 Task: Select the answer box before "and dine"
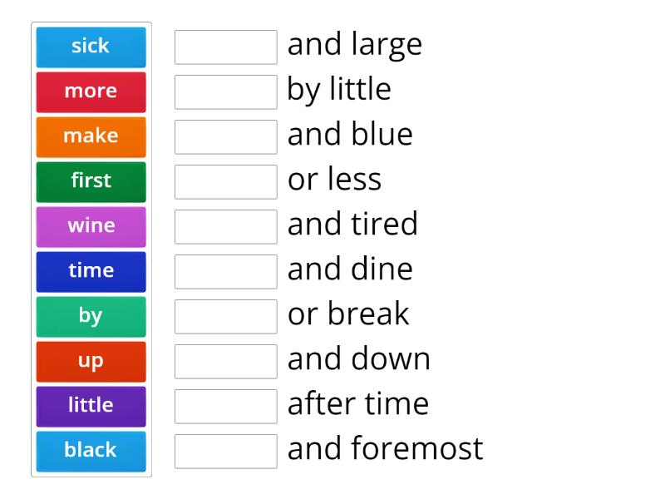pyautogui.click(x=225, y=271)
